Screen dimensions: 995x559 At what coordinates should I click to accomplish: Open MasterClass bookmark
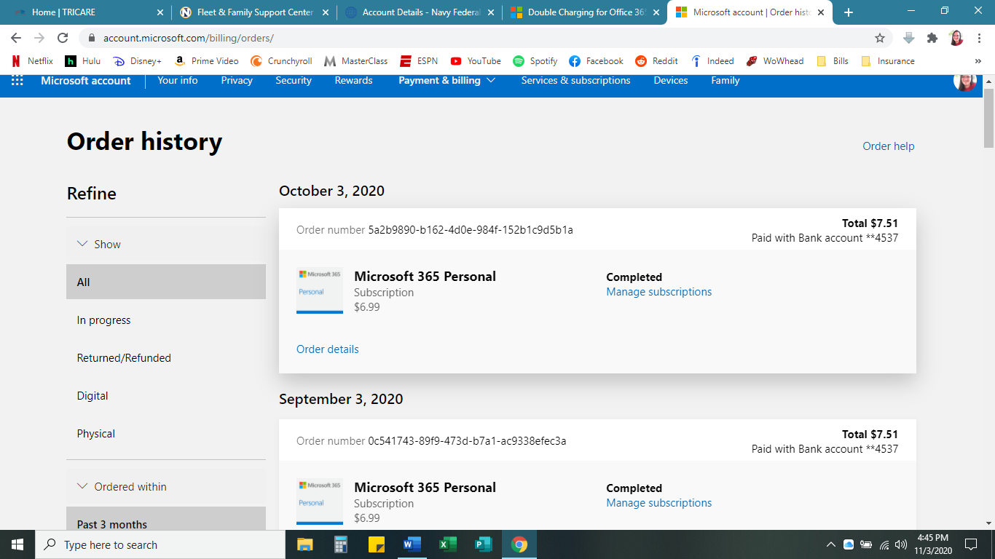tap(356, 61)
